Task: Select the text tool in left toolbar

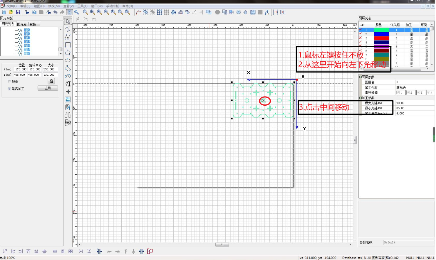Action: 68,84
